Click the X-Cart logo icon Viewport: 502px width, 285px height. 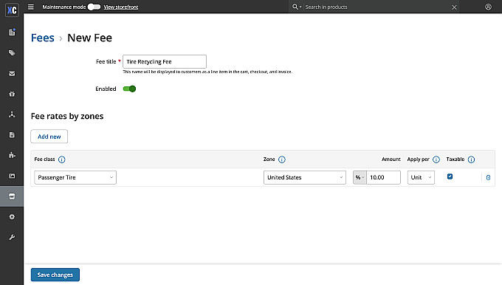[12, 10]
